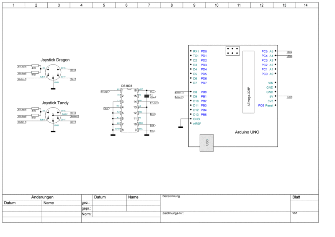Select column number 14 in the top ruler
This screenshot has height=237, width=335.
tap(306, 5)
